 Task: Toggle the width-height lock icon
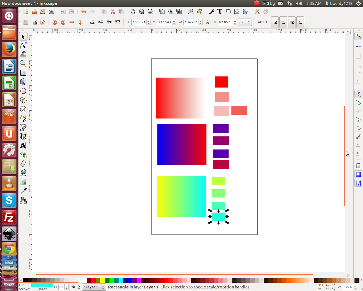pyautogui.click(x=207, y=22)
